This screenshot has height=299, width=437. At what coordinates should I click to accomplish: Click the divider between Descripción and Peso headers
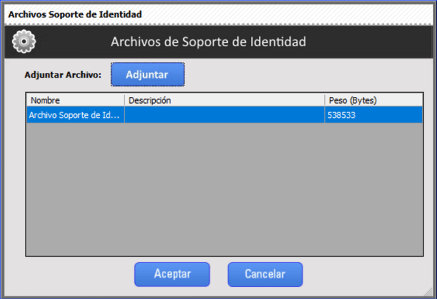(x=325, y=100)
